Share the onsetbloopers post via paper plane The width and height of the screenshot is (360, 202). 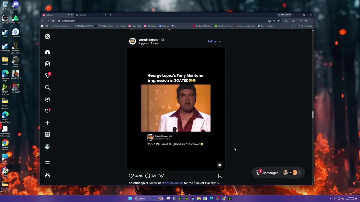coord(161,176)
